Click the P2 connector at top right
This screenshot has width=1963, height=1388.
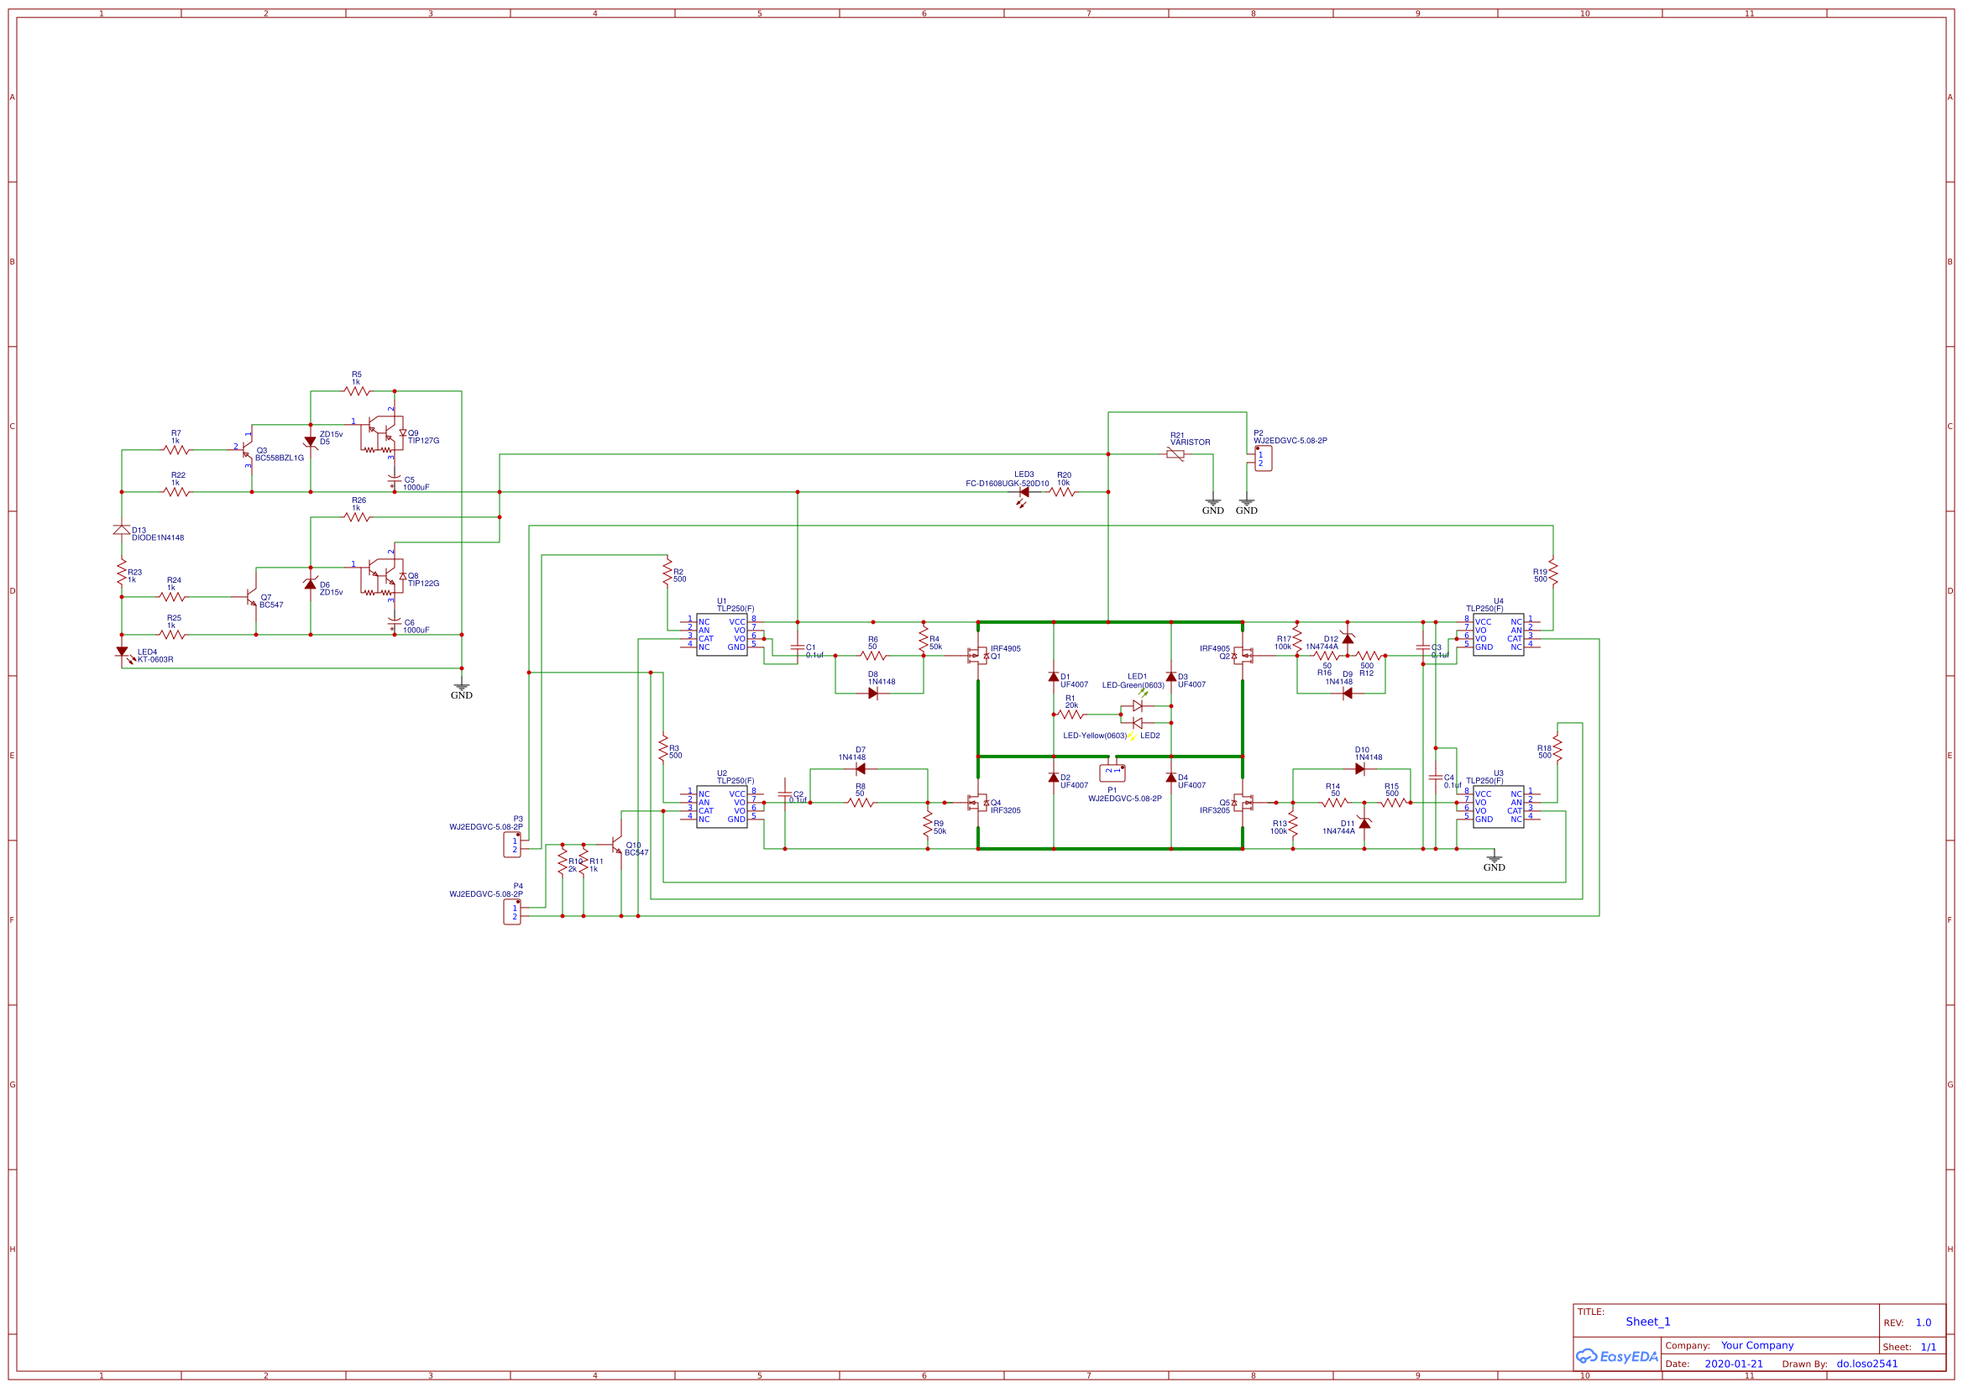(x=1262, y=458)
